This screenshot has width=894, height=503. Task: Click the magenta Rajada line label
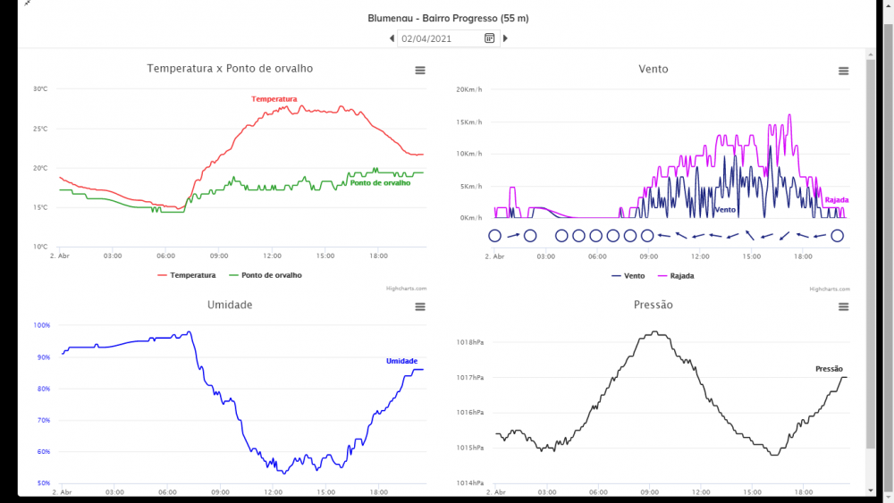(x=837, y=200)
